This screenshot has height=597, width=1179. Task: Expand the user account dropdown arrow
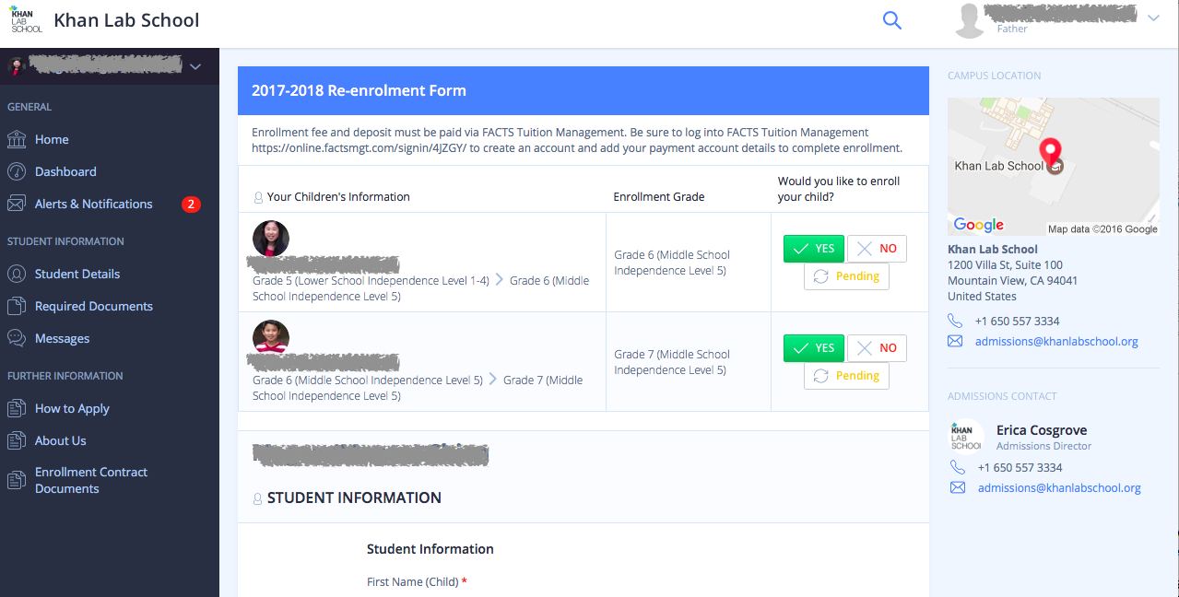pyautogui.click(x=1153, y=18)
